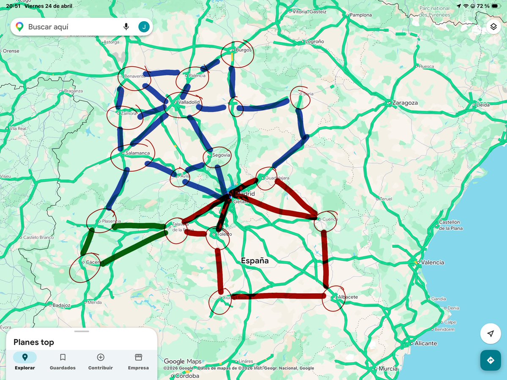The width and height of the screenshot is (507, 380).
Task: Tap the Empresa storefront icon
Action: (x=138, y=357)
